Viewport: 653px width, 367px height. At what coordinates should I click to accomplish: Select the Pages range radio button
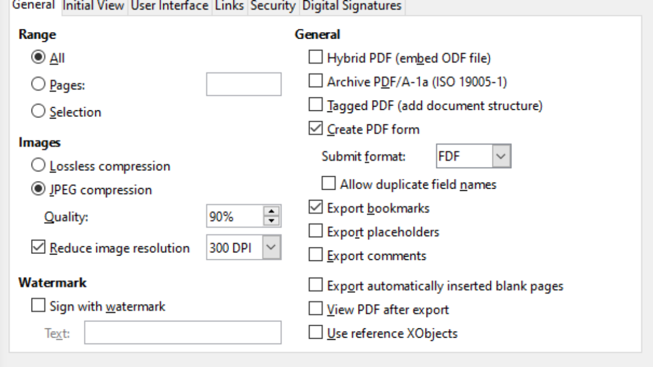point(39,85)
